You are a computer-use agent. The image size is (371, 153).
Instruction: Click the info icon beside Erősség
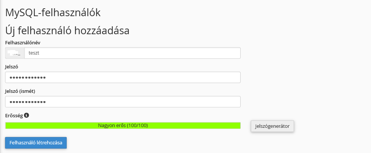(x=26, y=115)
